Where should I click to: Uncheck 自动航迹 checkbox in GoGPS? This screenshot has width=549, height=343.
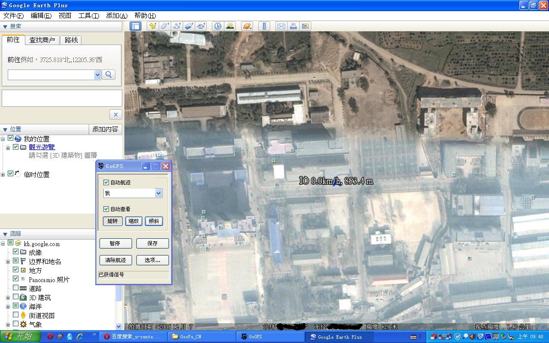[106, 182]
